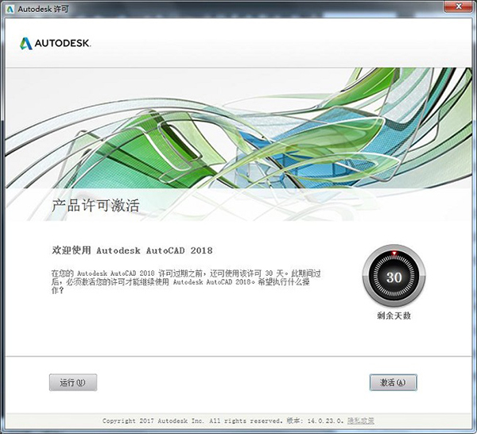The image size is (477, 434).
Task: Click the 运行(U) button
Action: pos(73,382)
